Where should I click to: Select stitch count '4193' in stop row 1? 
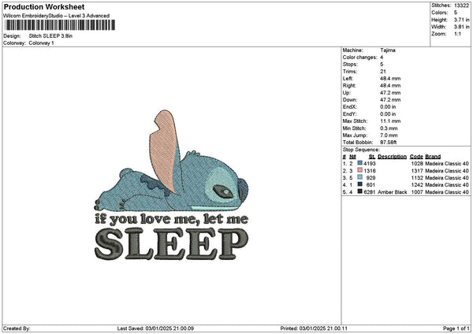[370, 164]
